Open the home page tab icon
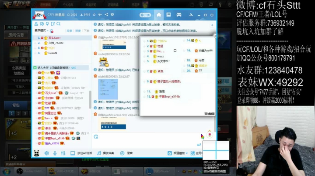 [159, 15]
